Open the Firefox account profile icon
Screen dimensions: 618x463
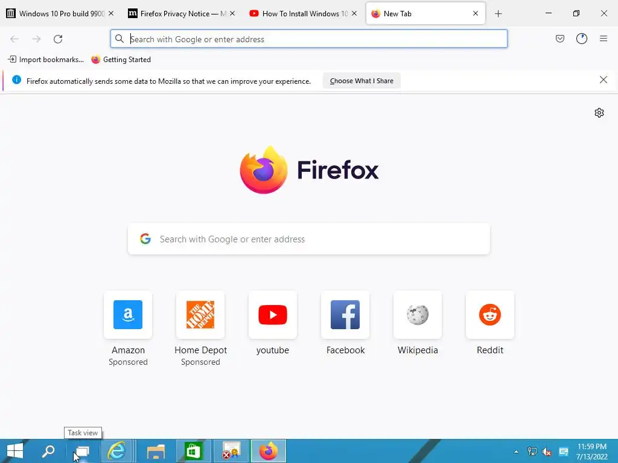582,39
